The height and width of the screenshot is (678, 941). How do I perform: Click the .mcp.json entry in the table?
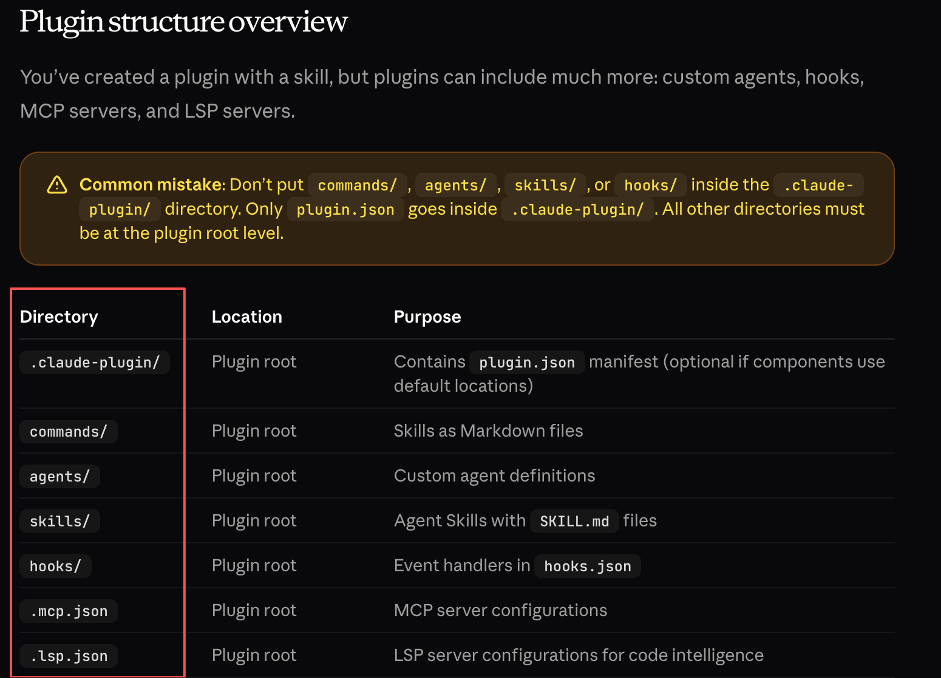[69, 611]
